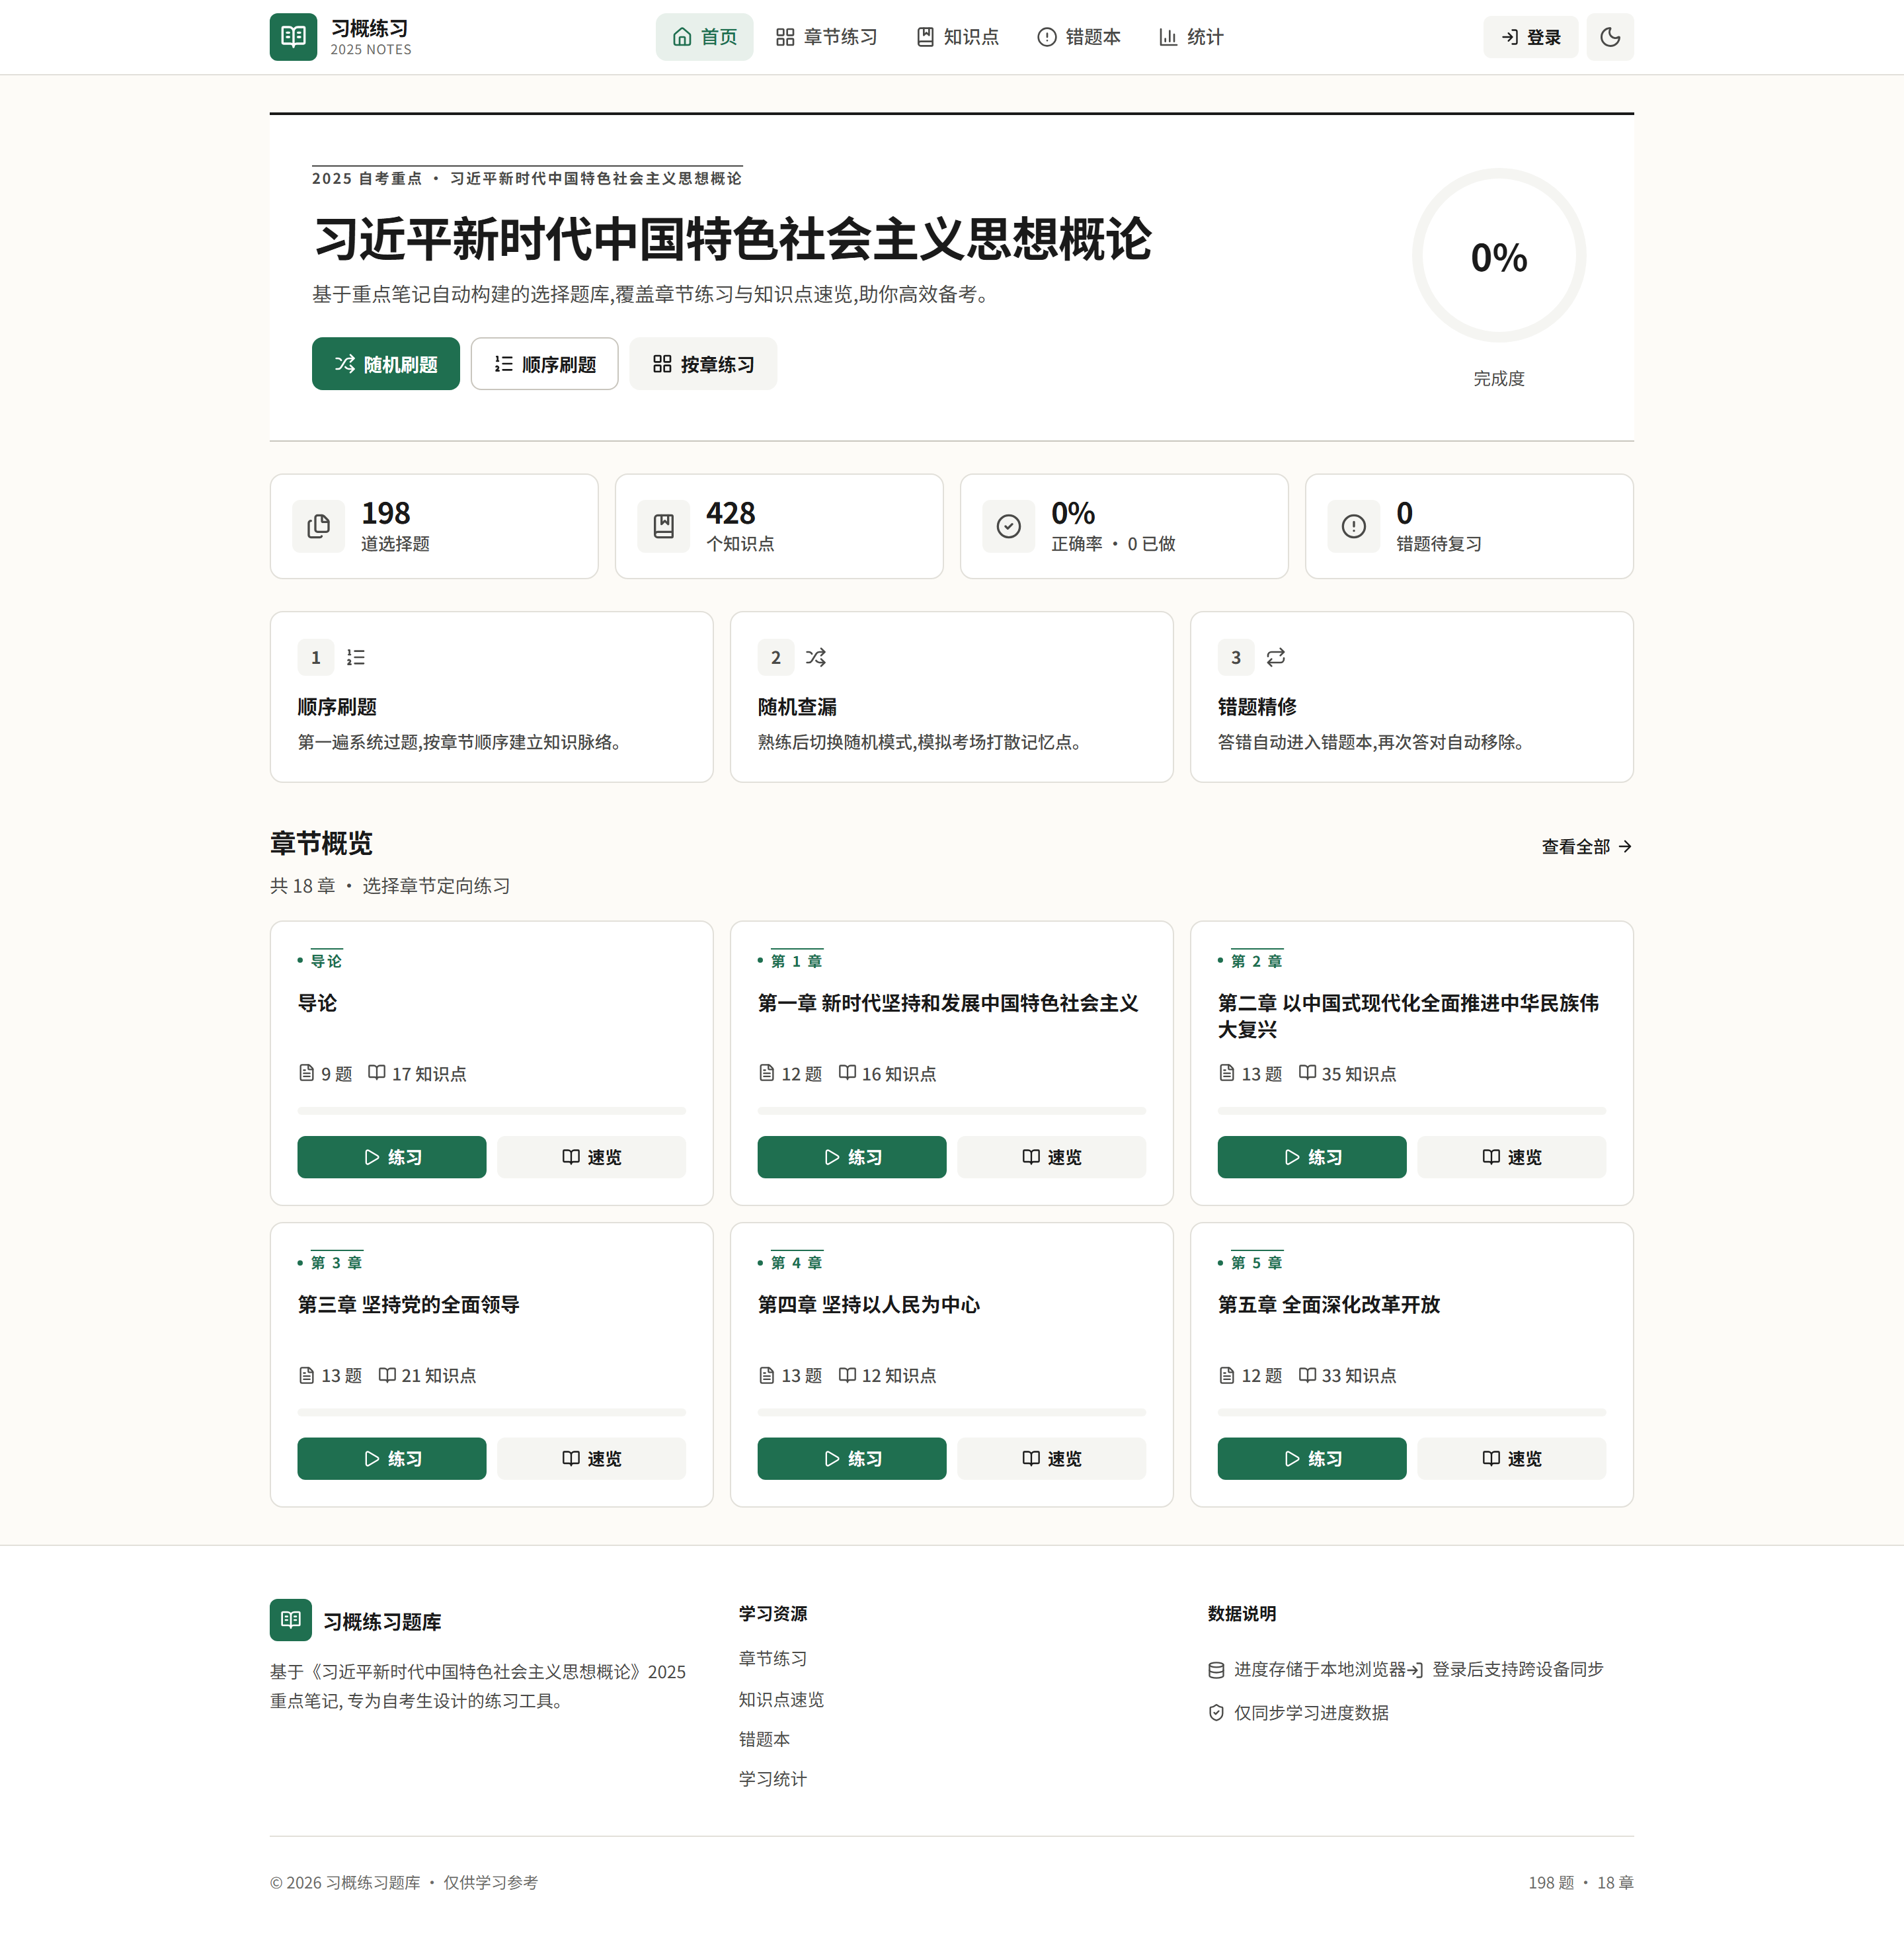Click the book icon beside 35 知识点
Viewport: 1904px width, 1948px height.
1307,1073
